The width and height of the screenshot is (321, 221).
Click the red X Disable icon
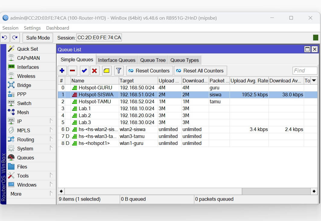[94, 71]
